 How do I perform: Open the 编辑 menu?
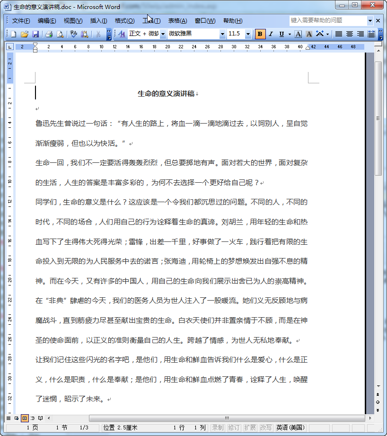[x=47, y=21]
